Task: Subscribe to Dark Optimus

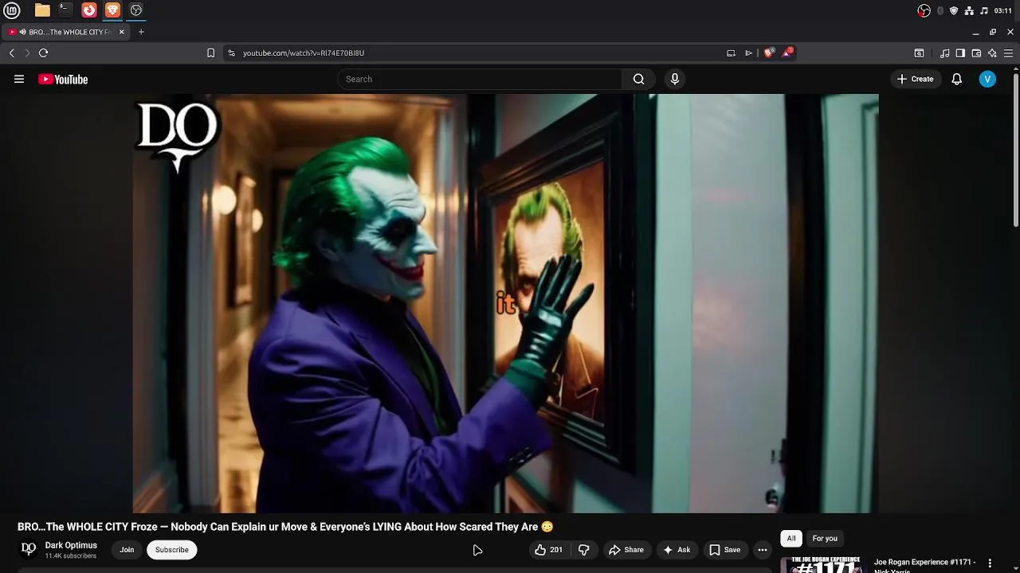Action: click(x=171, y=550)
